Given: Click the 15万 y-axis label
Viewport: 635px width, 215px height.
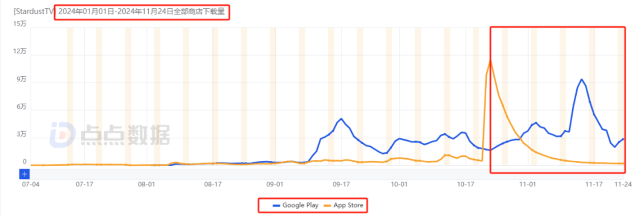Looking at the screenshot, I should [x=20, y=25].
